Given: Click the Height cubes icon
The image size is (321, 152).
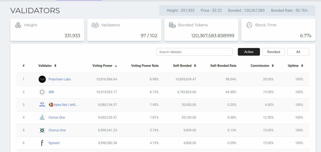Looking at the screenshot, I should 18,25.
